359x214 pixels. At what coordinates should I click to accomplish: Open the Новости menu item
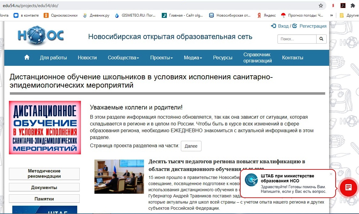pos(87,58)
